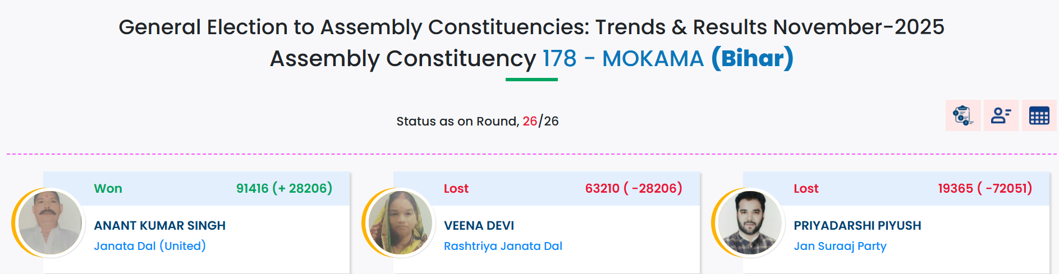Click the vote count 63210 (-28206)
The height and width of the screenshot is (274, 1059).
coord(634,188)
